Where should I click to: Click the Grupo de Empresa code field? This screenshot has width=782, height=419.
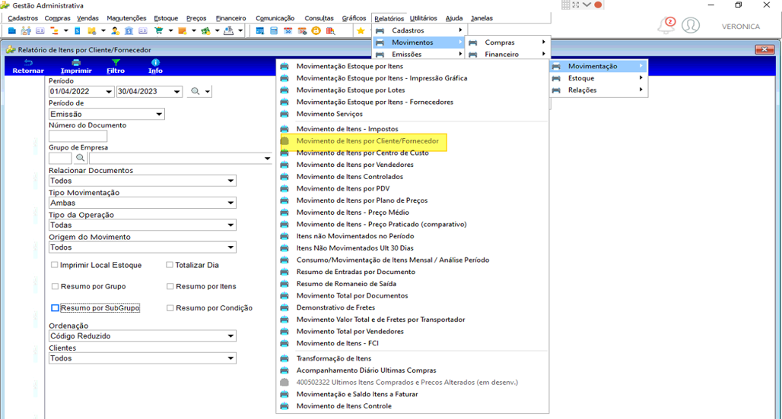point(60,158)
